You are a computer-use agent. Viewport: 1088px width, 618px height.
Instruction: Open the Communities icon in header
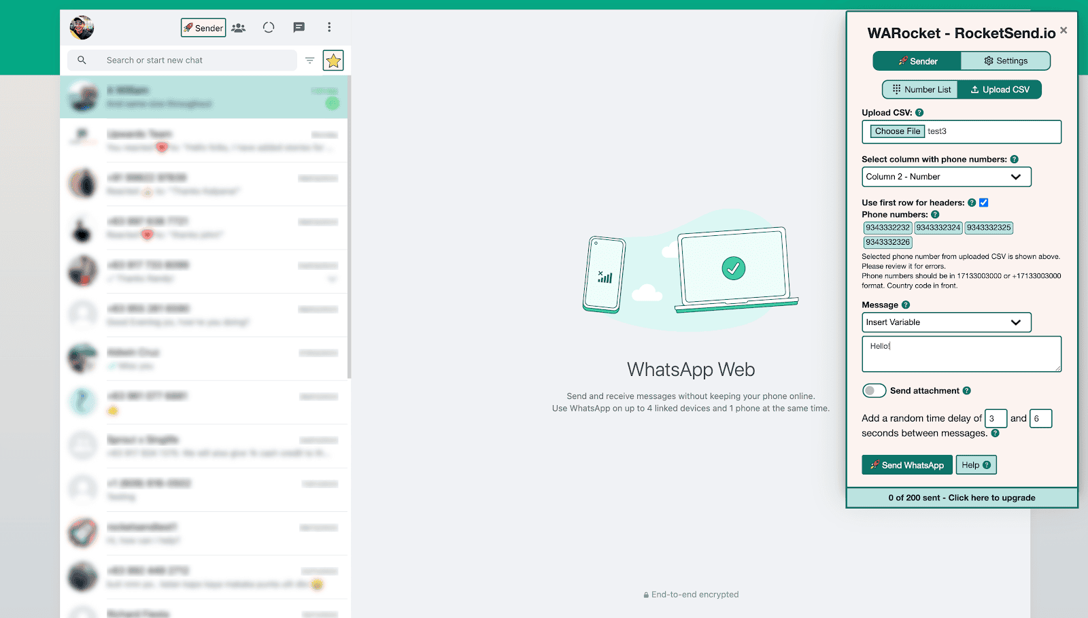pyautogui.click(x=239, y=28)
